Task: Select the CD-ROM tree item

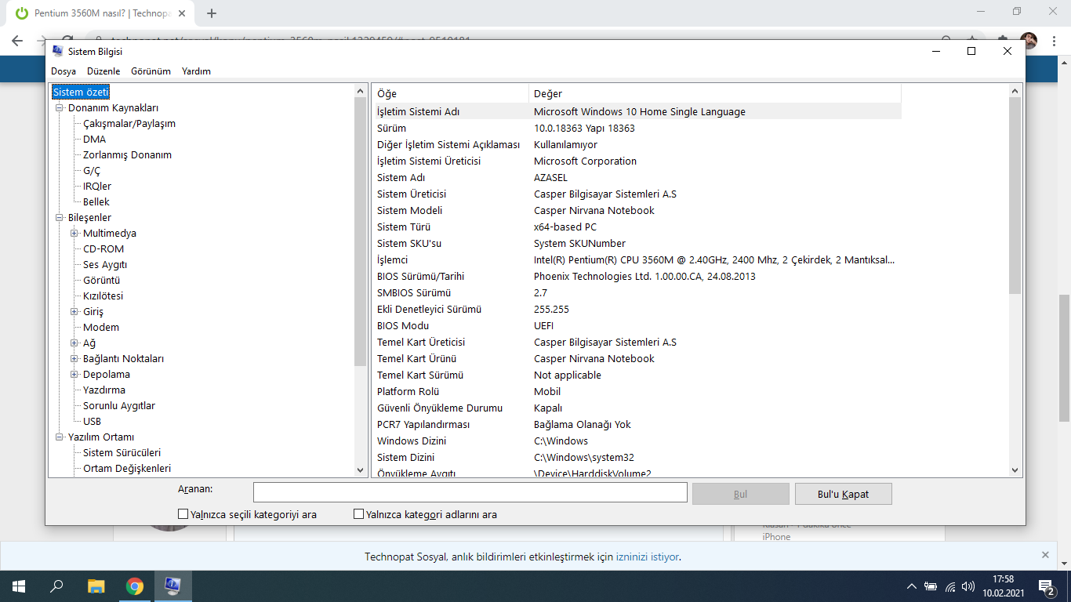Action: click(103, 248)
